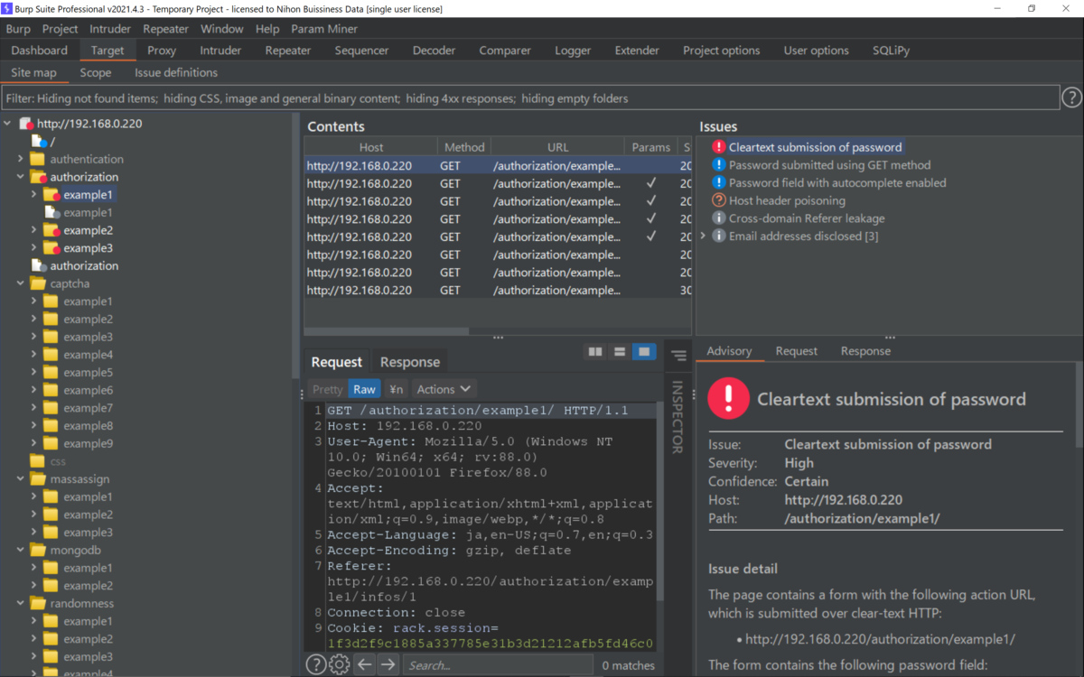Click the Burp Suite logo in title bar
Image resolution: width=1084 pixels, height=677 pixels.
pos(7,8)
